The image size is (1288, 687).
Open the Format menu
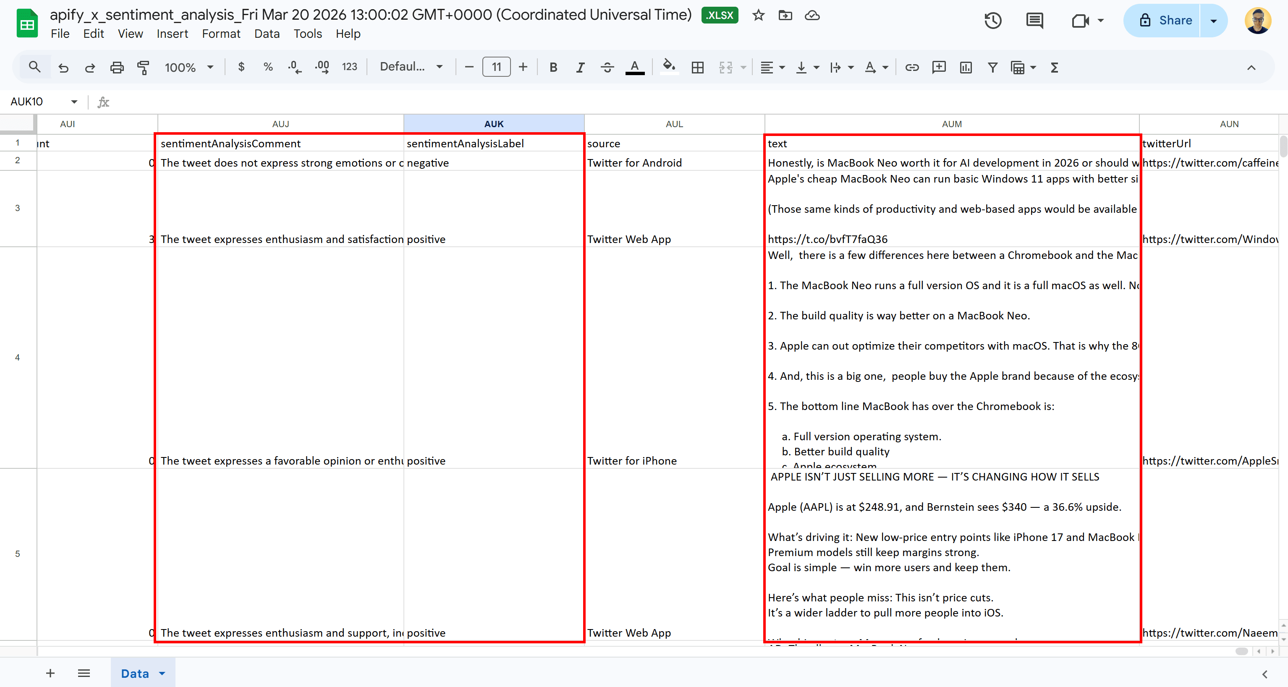point(220,34)
